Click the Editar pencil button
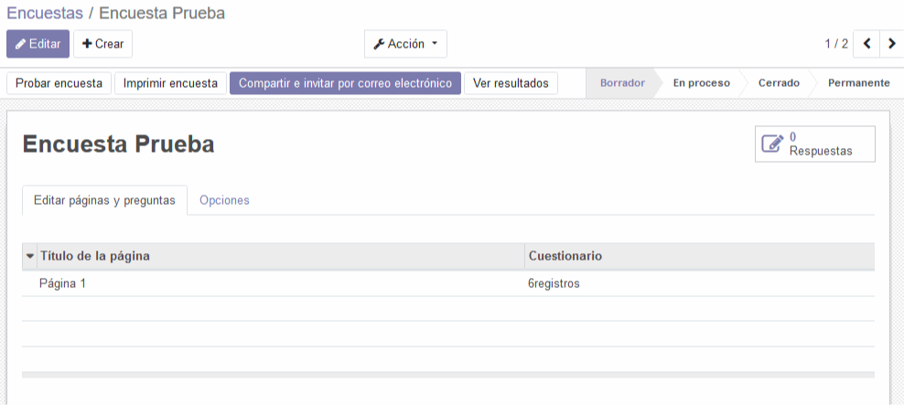This screenshot has width=904, height=405. click(38, 44)
